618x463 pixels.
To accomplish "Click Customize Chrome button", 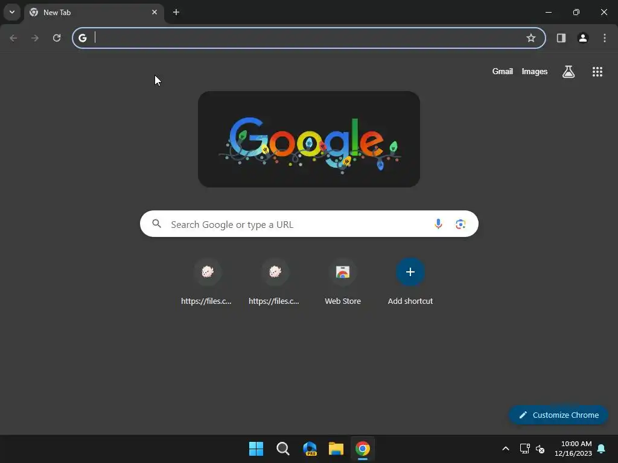I will pos(558,415).
